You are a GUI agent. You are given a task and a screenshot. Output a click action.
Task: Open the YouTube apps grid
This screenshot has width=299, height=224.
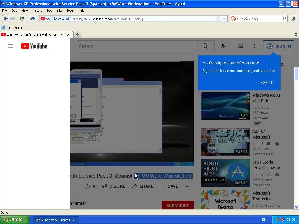[241, 46]
